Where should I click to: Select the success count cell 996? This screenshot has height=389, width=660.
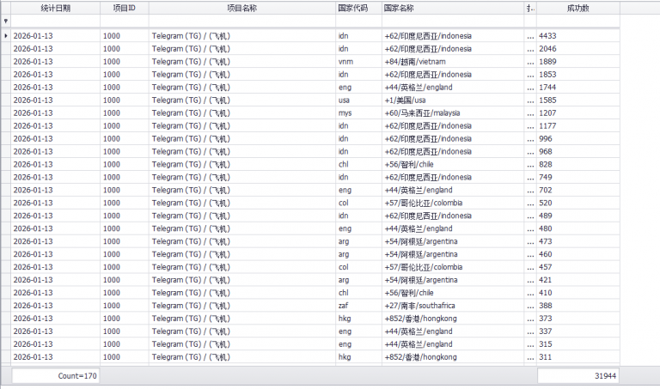click(577, 138)
